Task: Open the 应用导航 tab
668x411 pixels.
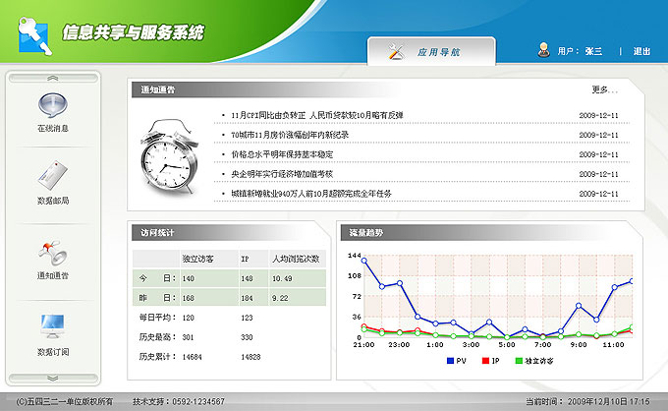Action: pos(431,51)
